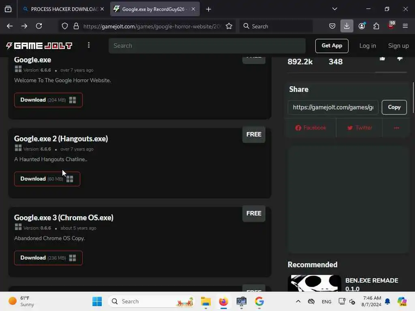
Task: Open clock showing 7:46 AM
Action: [x=372, y=301]
